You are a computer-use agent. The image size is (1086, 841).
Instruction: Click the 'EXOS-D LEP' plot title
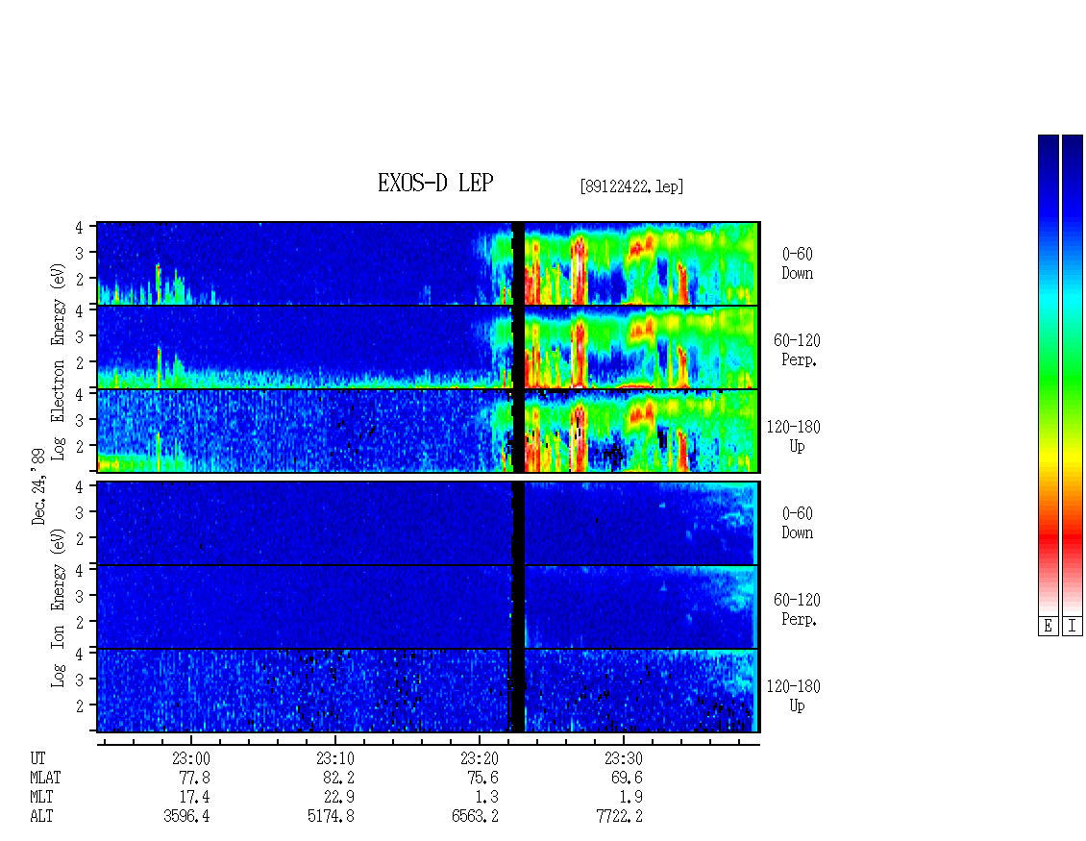tap(435, 183)
